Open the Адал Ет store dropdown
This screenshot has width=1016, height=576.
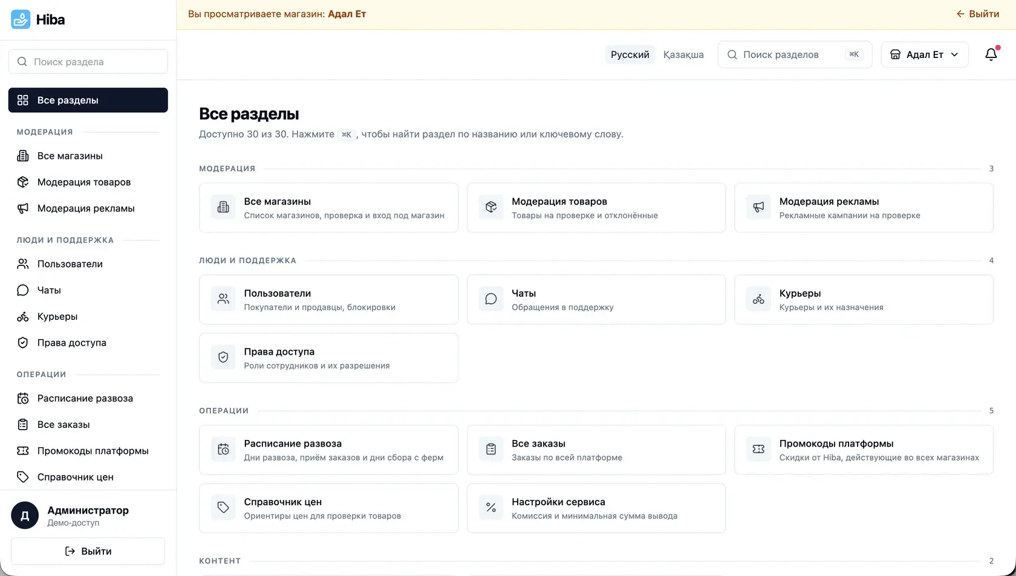tap(925, 54)
